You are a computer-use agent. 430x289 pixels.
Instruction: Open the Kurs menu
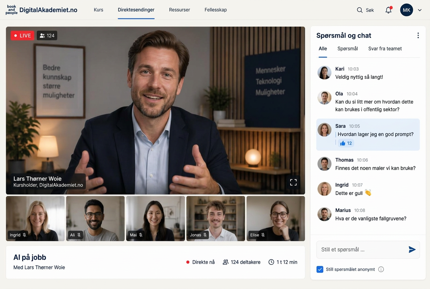[98, 10]
